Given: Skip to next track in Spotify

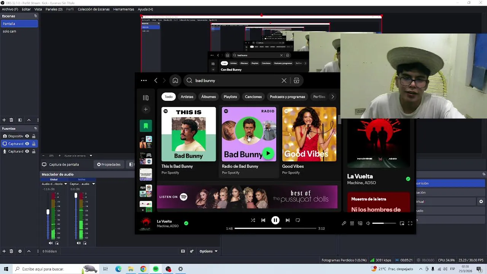Looking at the screenshot, I should click(x=288, y=220).
